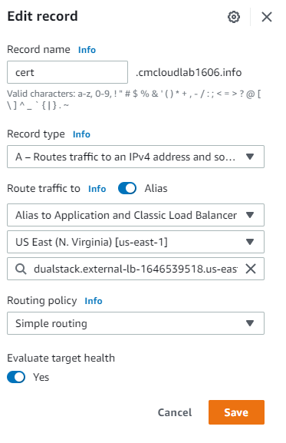Toggle the Alias switch off
This screenshot has height=443, width=286.
tap(127, 188)
